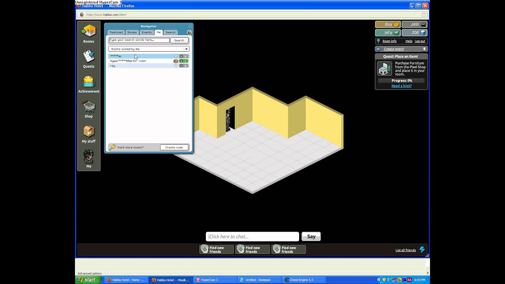Switch to the Events tab
The image size is (505, 284).
[x=147, y=32]
